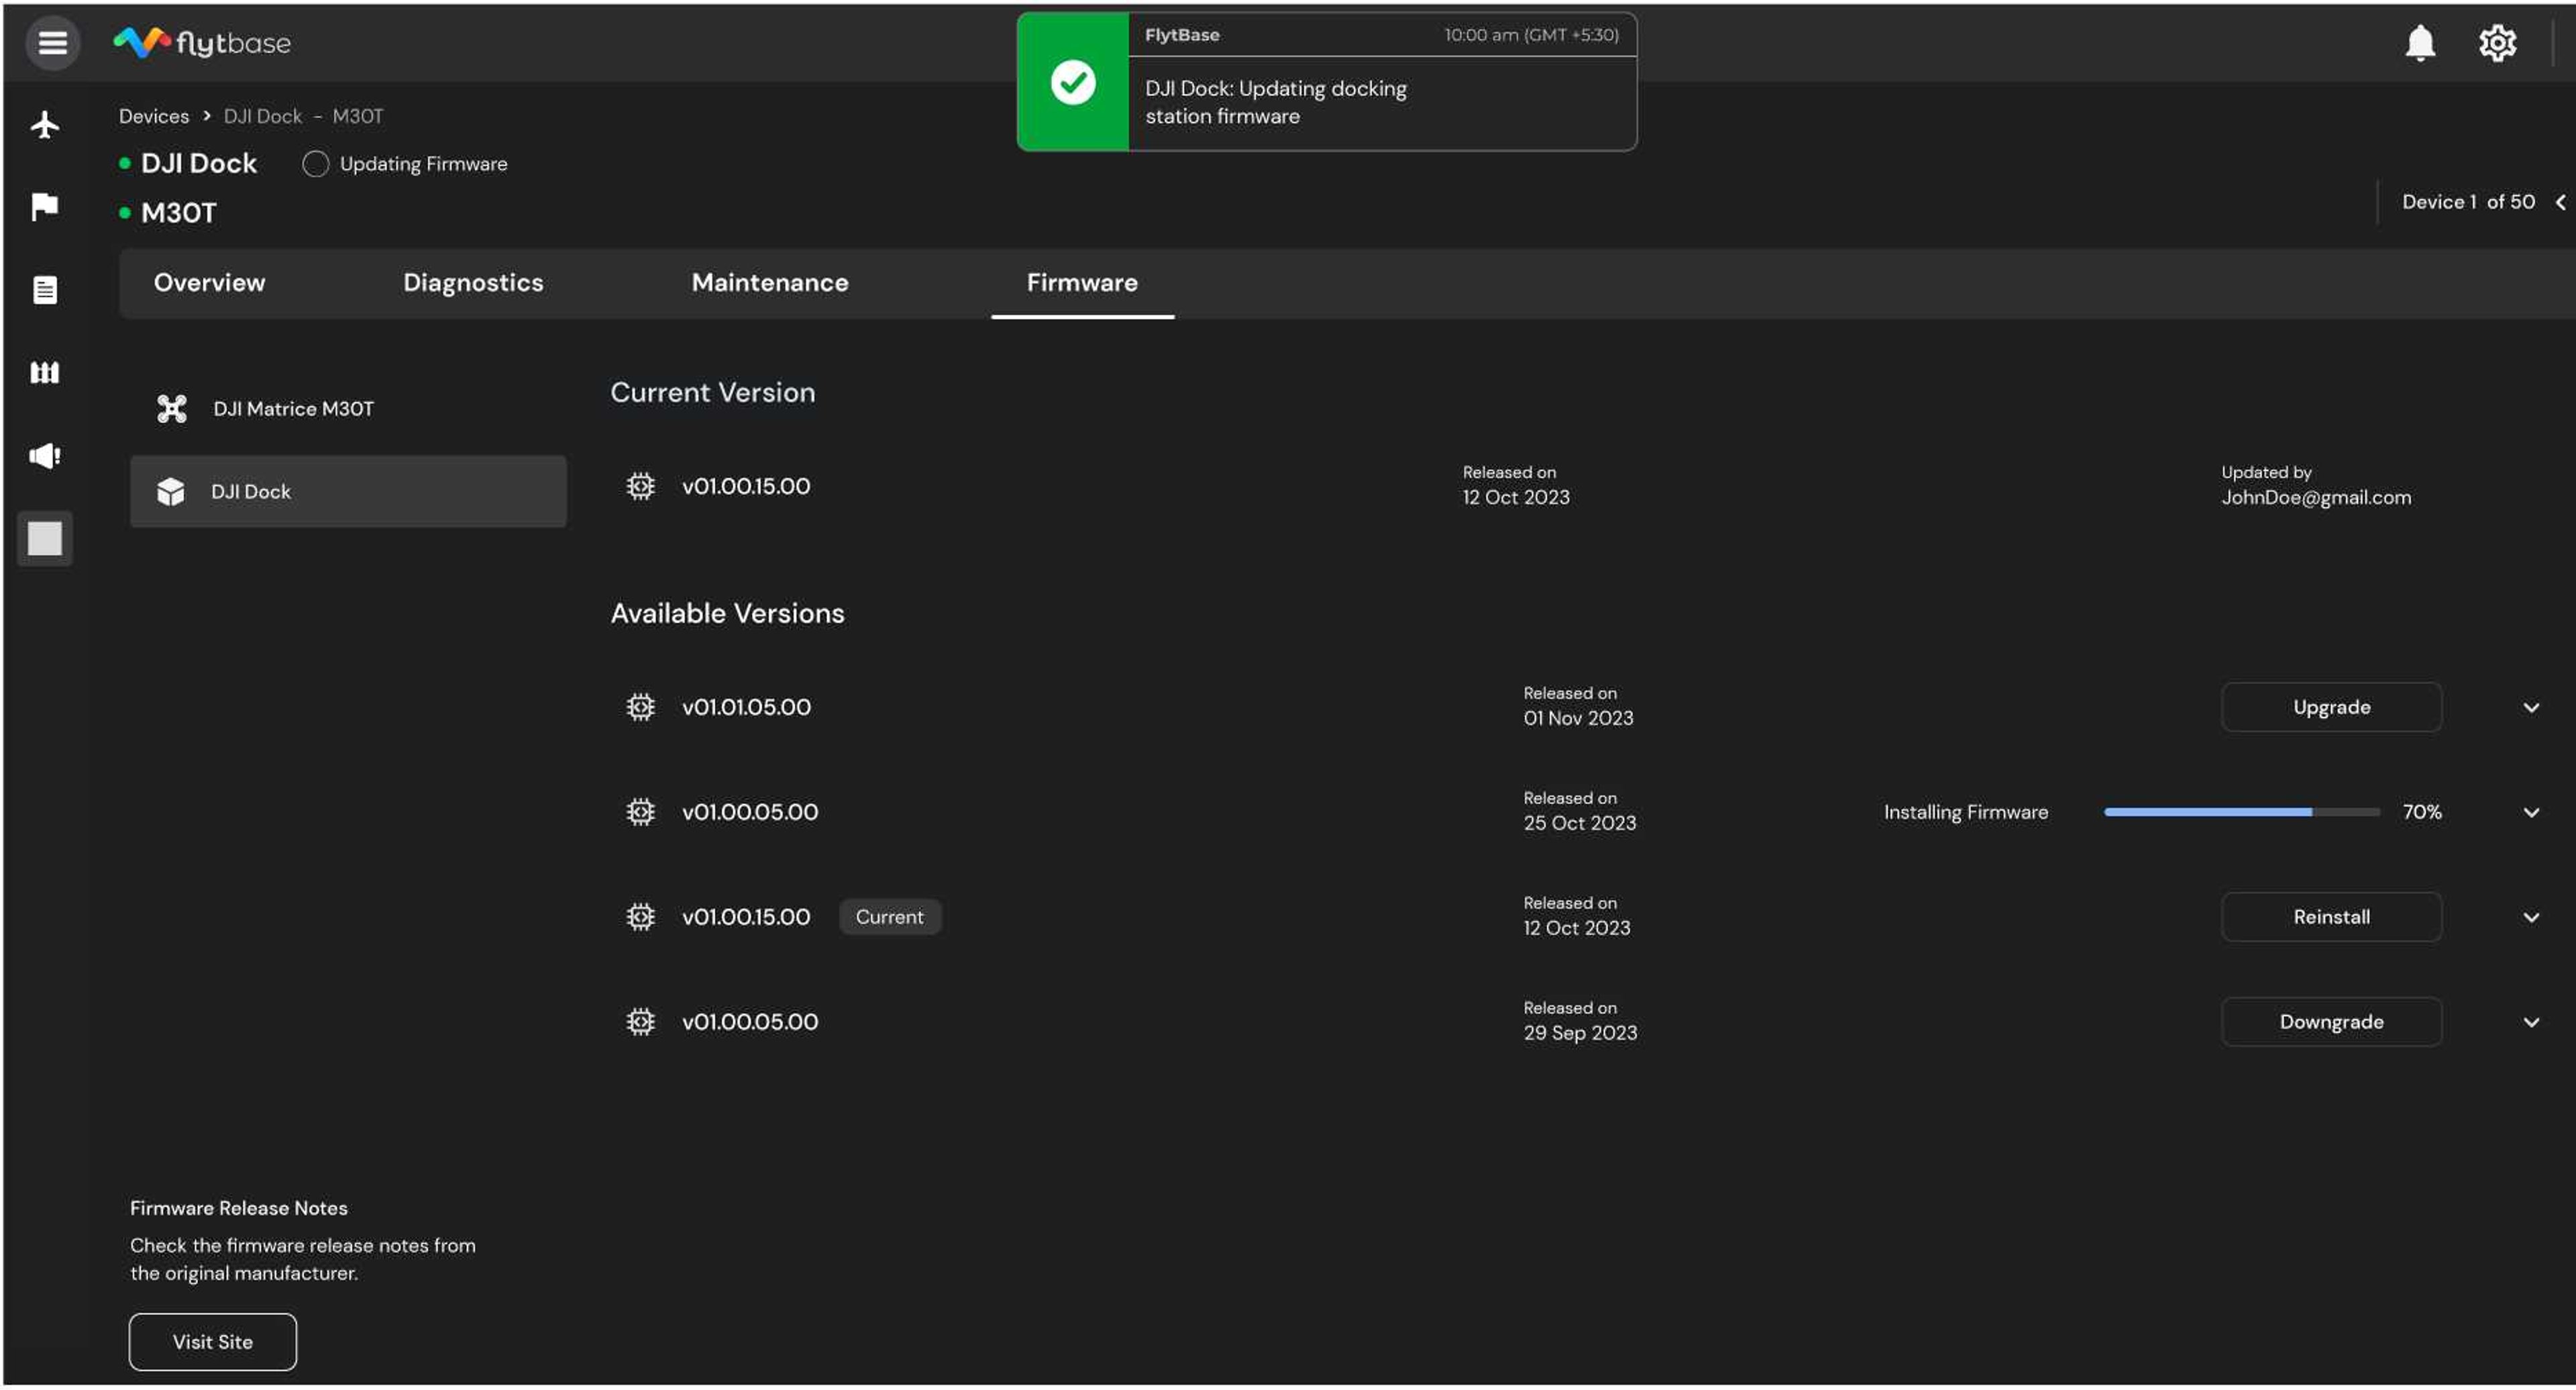The width and height of the screenshot is (2576, 1390).
Task: Go to the previous device with the left chevron
Action: tap(2561, 202)
